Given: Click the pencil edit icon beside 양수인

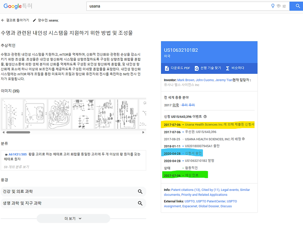Looking at the screenshot, I should (34, 20).
